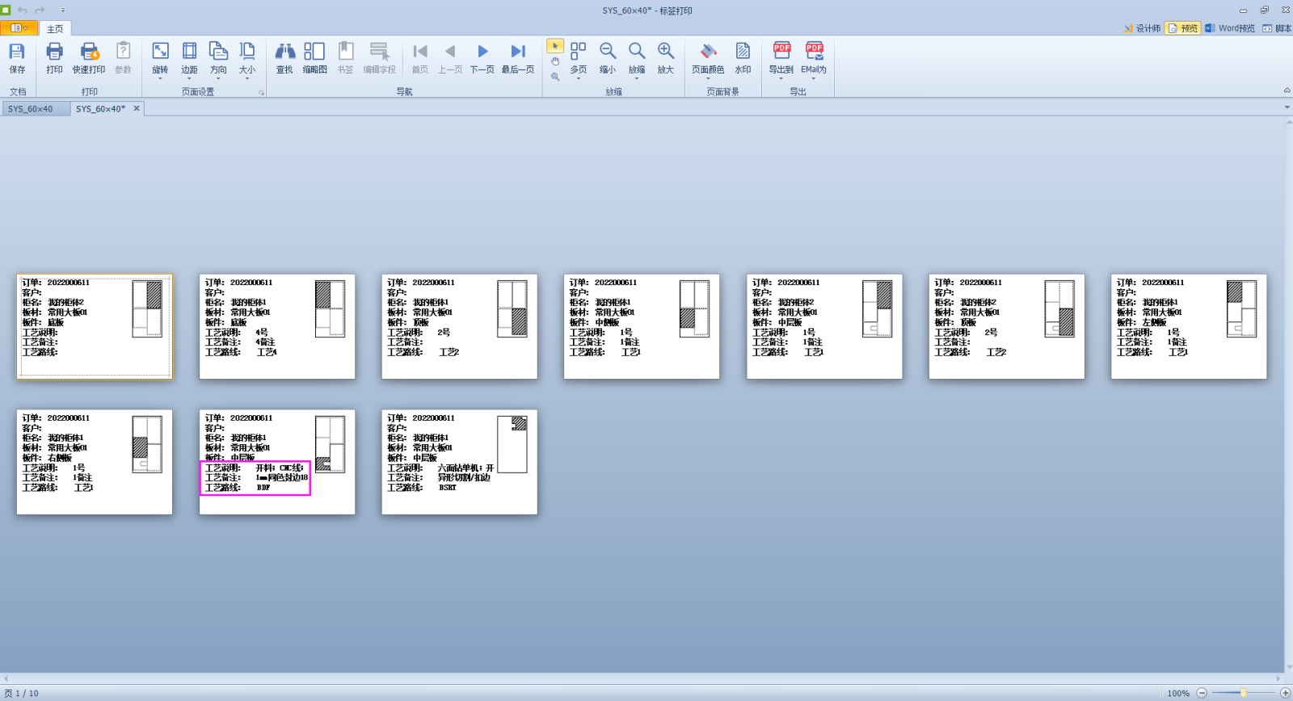Click the 导出到 PDF export icon
Screen dimensions: 1293x701
(781, 51)
